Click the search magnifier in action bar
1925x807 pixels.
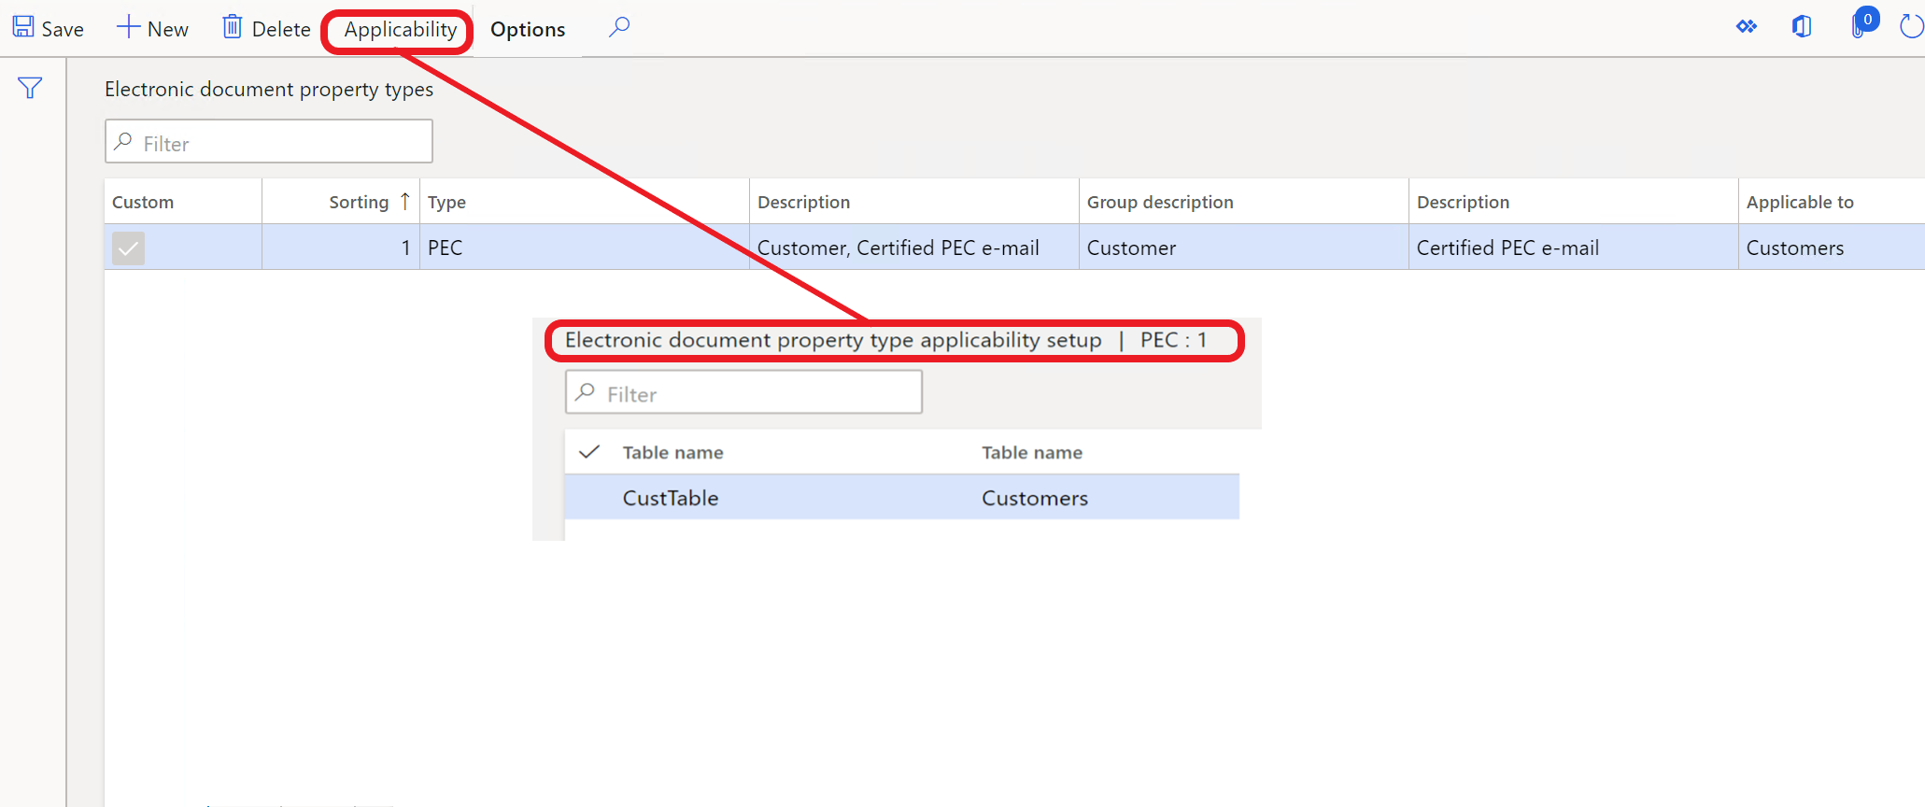[619, 27]
